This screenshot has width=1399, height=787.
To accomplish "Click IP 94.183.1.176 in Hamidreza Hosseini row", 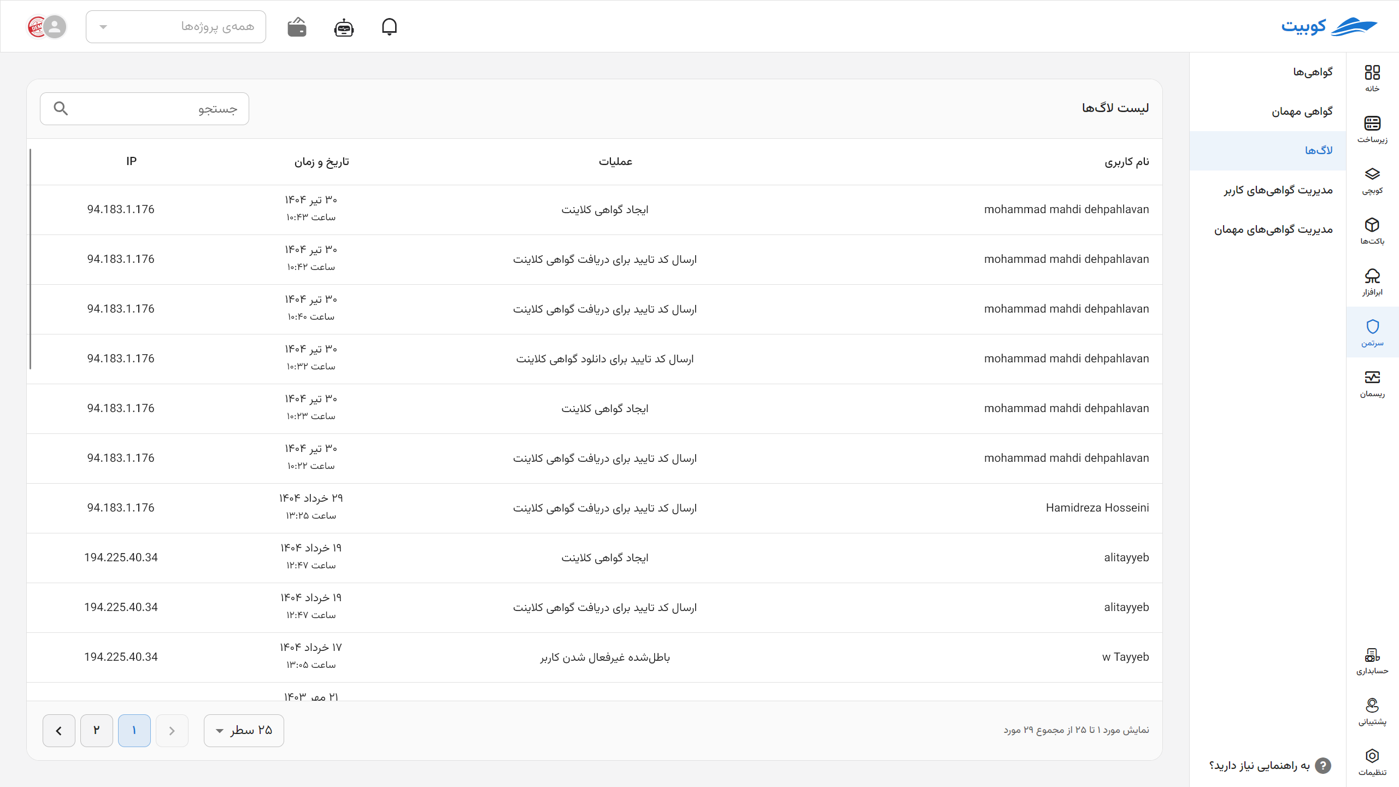I will pyautogui.click(x=121, y=508).
